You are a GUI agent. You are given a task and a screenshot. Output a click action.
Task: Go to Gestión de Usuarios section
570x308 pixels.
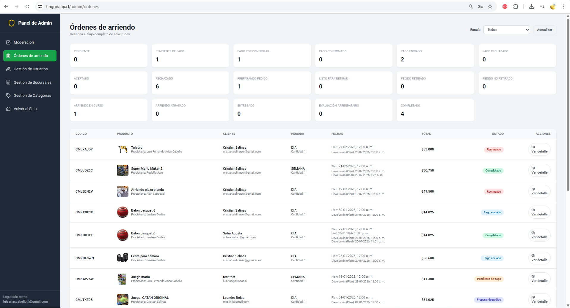[x=30, y=69]
